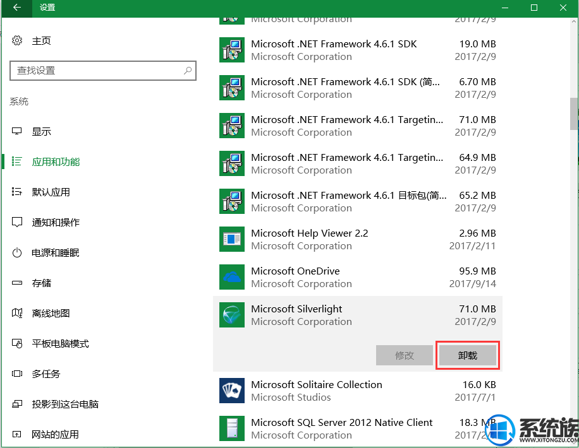Click the 通知和操作 speech bubble icon
The height and width of the screenshot is (448, 579).
[x=17, y=222]
